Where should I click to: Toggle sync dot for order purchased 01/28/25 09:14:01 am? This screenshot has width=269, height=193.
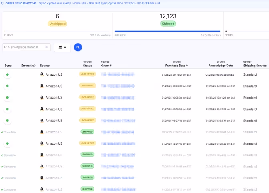tap(7, 75)
